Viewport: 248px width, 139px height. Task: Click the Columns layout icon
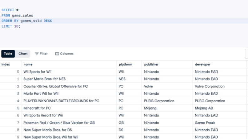pyautogui.click(x=57, y=54)
